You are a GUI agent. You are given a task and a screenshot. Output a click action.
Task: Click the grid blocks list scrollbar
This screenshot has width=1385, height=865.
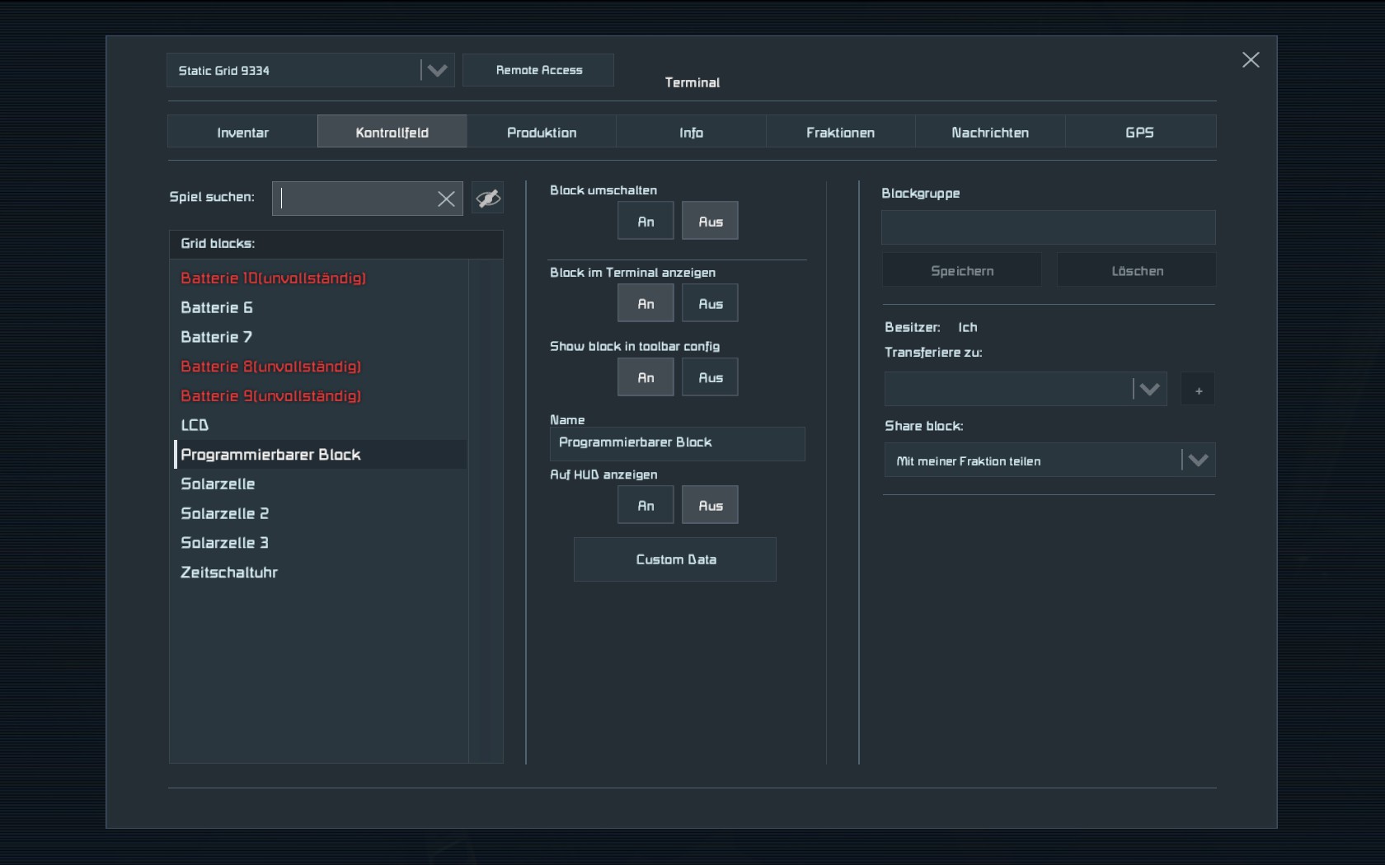point(486,511)
